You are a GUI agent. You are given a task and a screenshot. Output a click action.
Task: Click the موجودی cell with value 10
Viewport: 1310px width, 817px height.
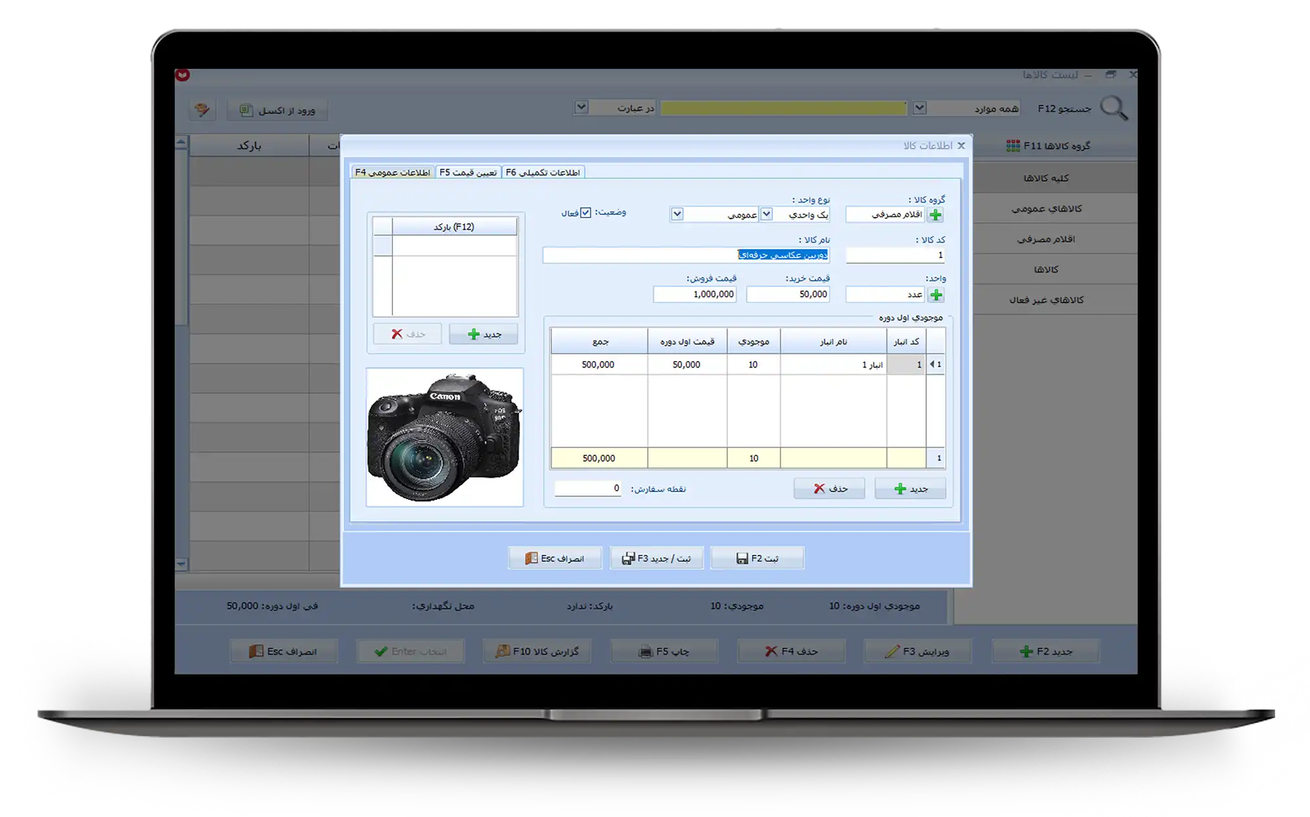click(x=753, y=364)
